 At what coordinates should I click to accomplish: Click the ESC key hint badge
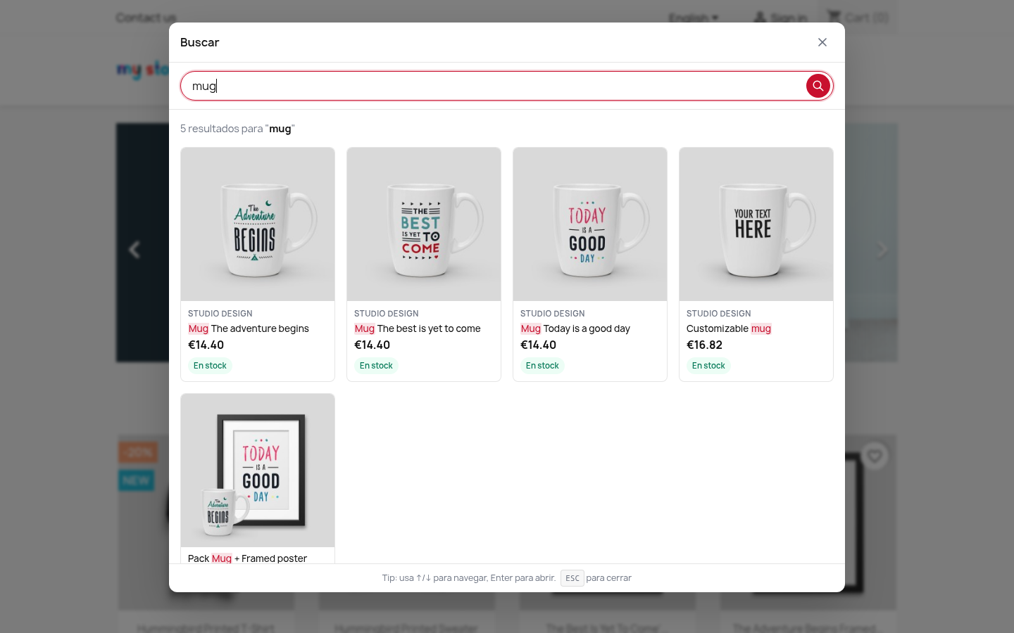tap(572, 577)
